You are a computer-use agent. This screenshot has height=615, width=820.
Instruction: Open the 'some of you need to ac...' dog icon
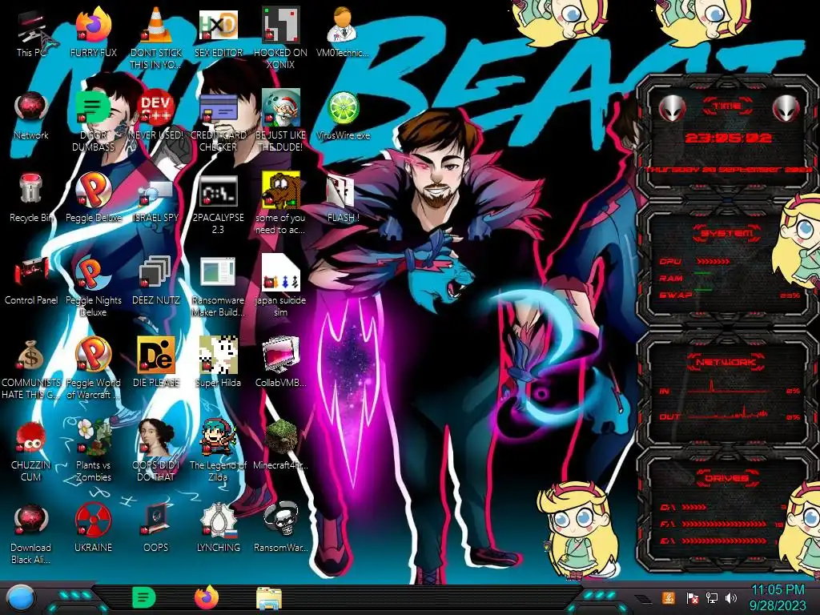coord(280,204)
